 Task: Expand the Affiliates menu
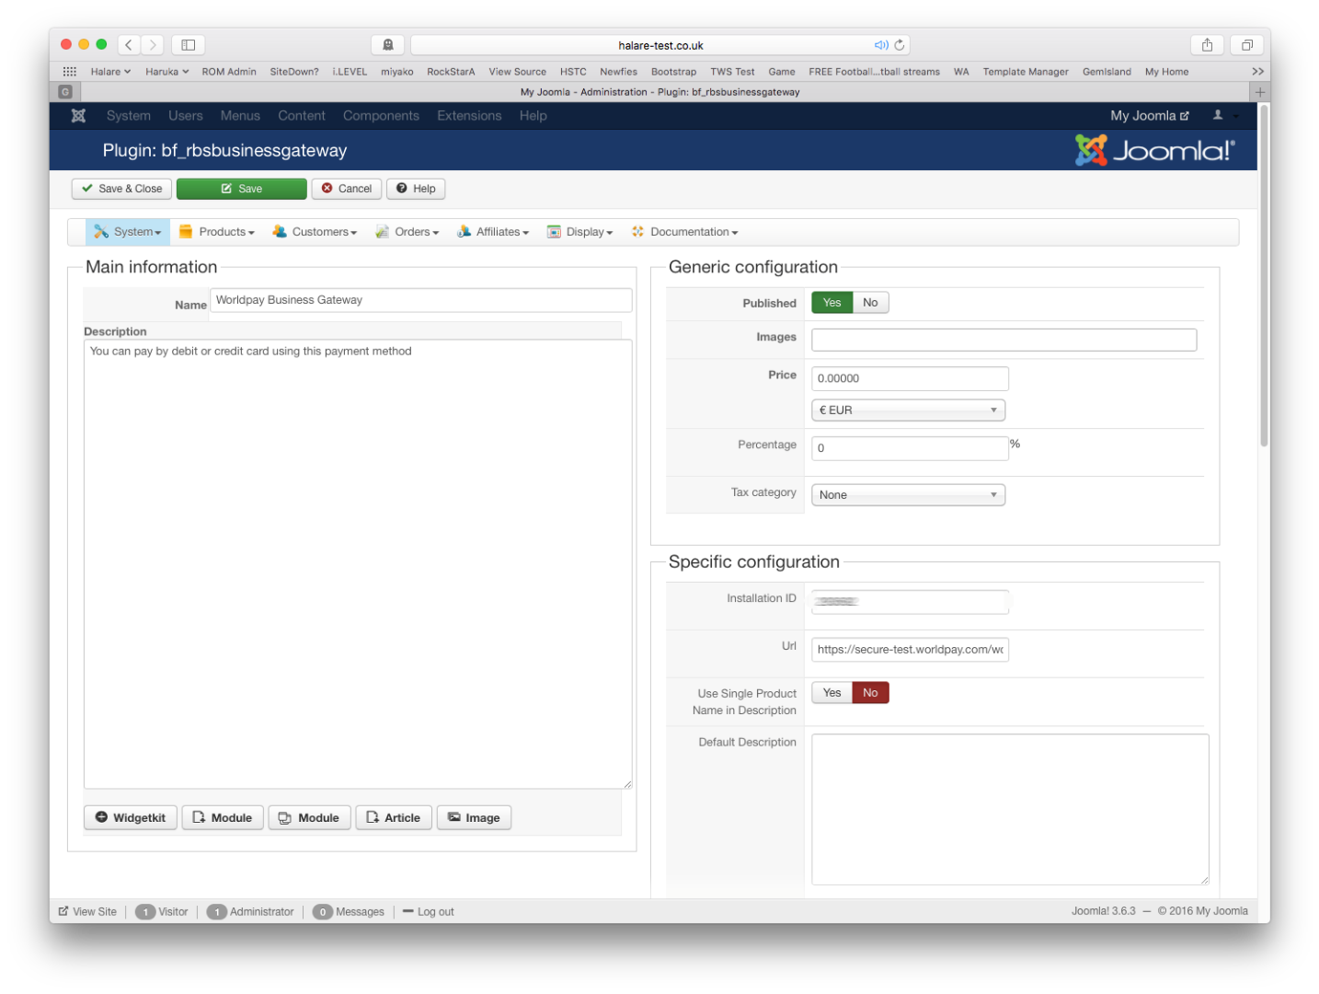(x=493, y=232)
